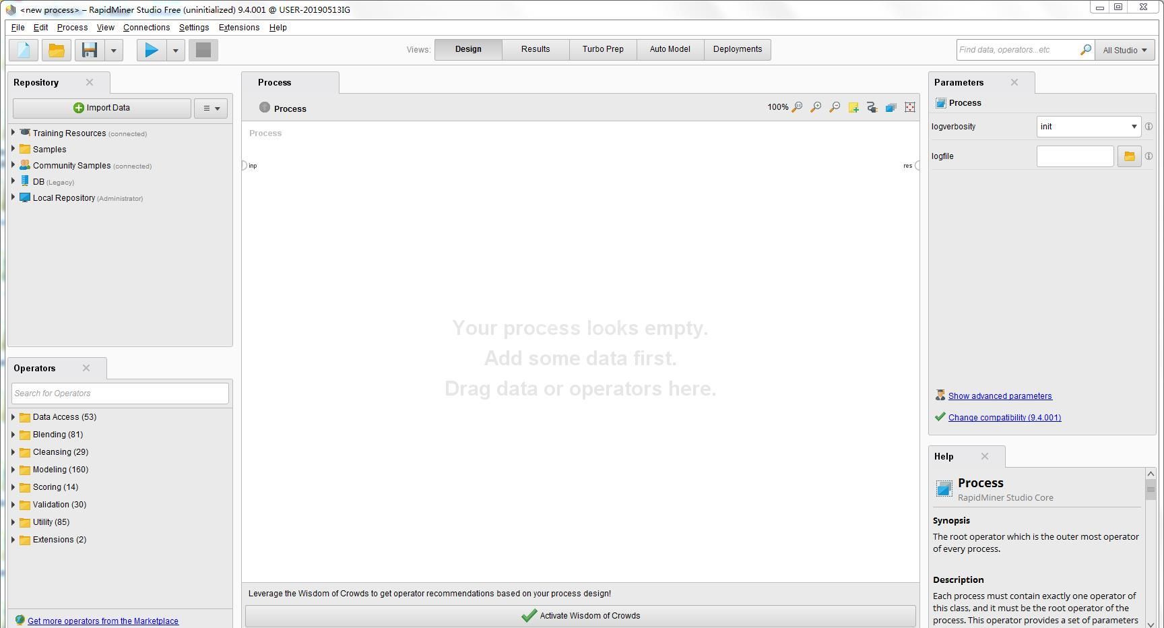
Task: Run the process with the blue play button
Action: click(152, 50)
